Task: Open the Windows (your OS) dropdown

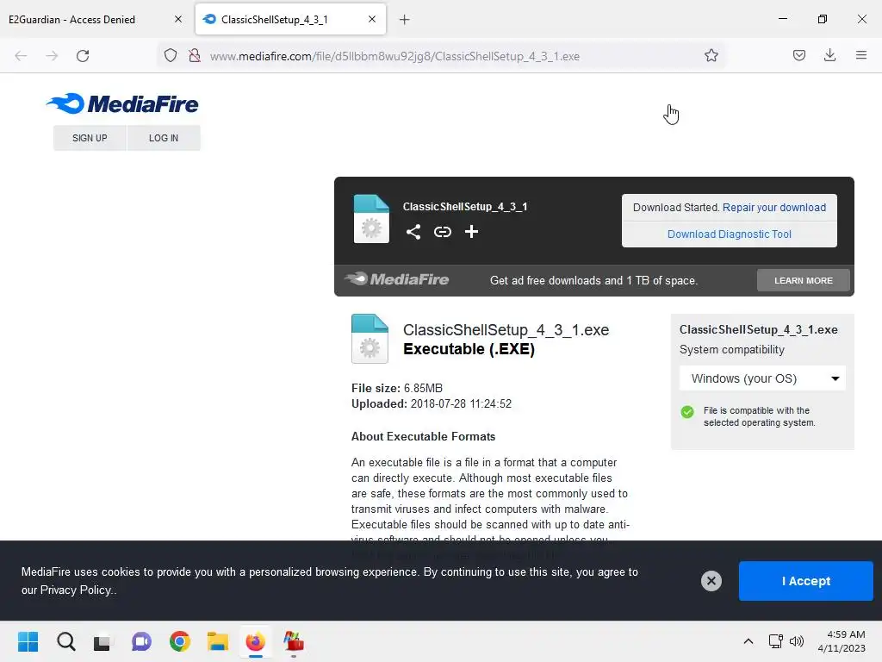Action: (x=762, y=378)
